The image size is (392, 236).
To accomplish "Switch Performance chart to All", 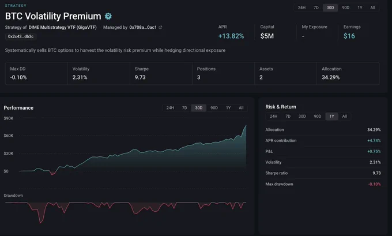I will click(241, 108).
